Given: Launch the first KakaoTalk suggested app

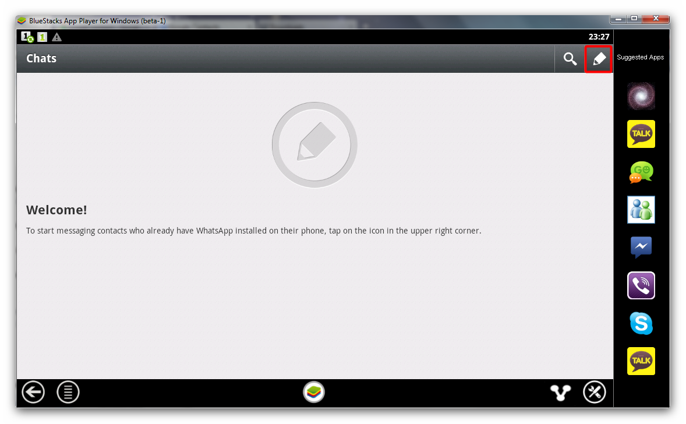Looking at the screenshot, I should [641, 134].
